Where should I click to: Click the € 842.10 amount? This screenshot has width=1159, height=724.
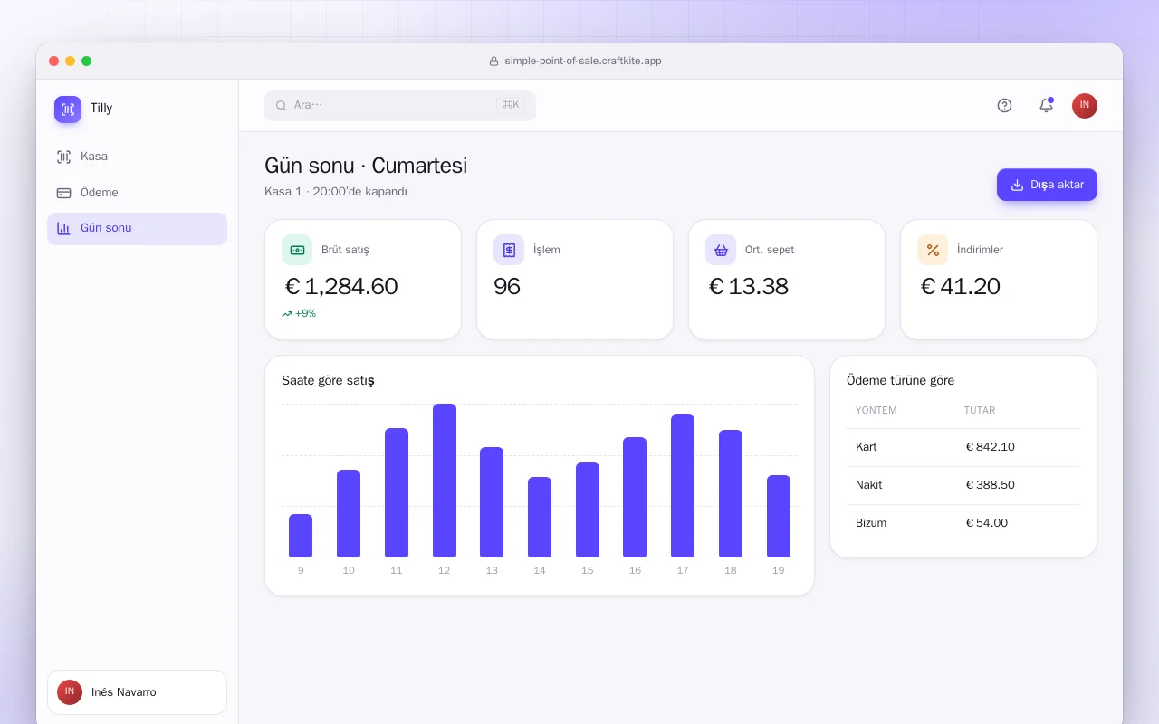pyautogui.click(x=991, y=447)
